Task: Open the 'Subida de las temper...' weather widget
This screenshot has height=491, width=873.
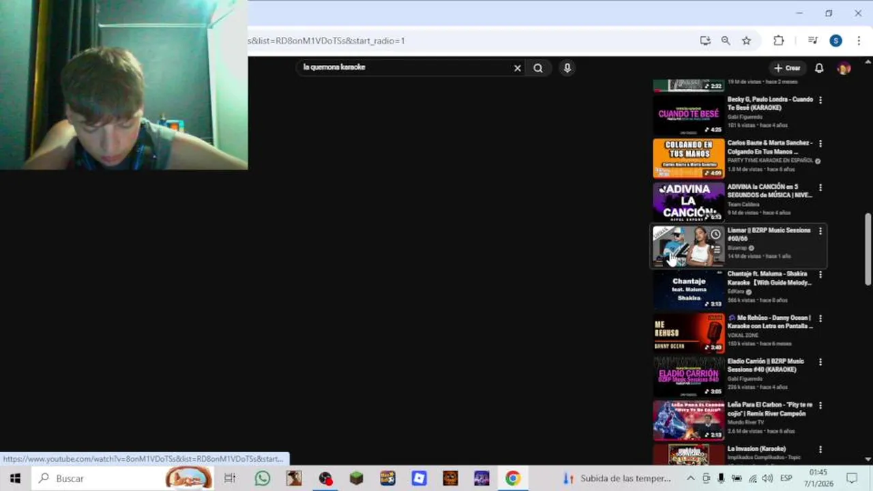Action: [x=617, y=478]
